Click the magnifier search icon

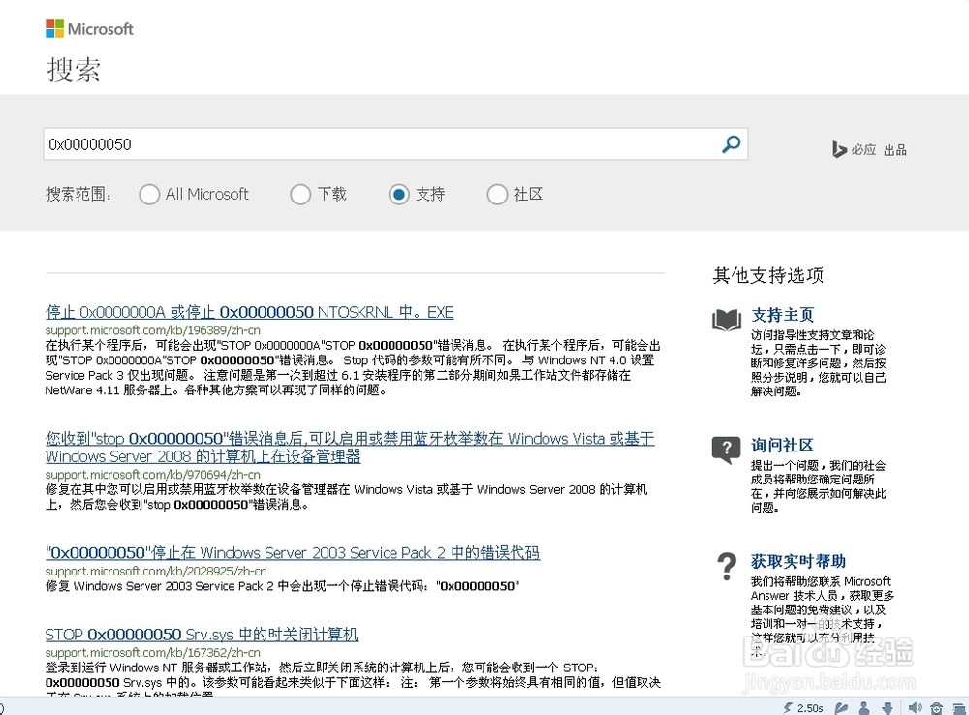731,144
